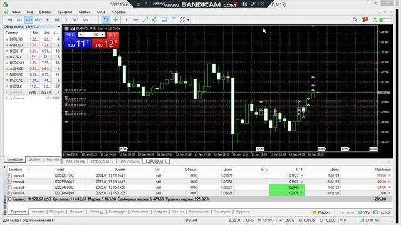Remove take profit 1.01987

pos(302,181)
